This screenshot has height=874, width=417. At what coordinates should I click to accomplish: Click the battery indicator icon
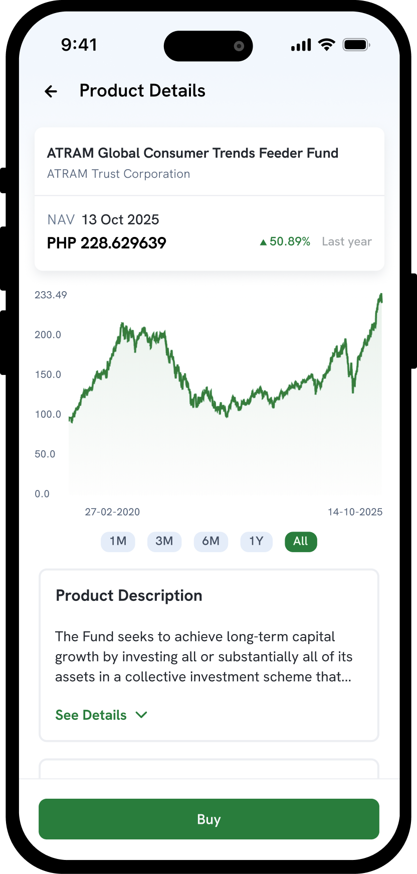click(356, 45)
